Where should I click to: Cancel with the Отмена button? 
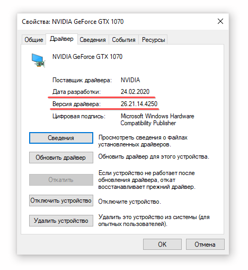click(x=205, y=245)
